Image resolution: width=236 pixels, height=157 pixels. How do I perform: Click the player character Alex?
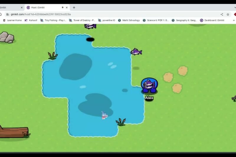coord(149,85)
